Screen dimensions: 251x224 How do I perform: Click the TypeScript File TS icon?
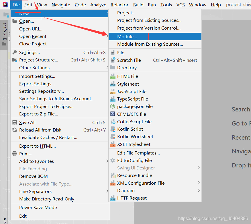click(x=113, y=99)
